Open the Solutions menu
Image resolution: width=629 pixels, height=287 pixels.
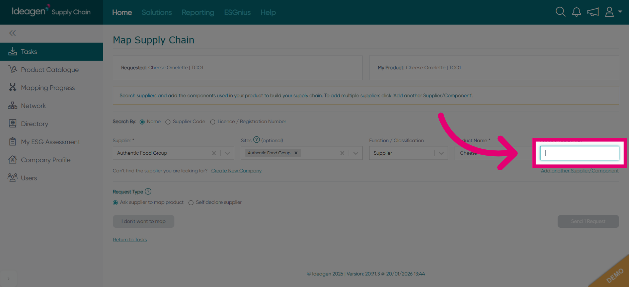click(x=157, y=12)
